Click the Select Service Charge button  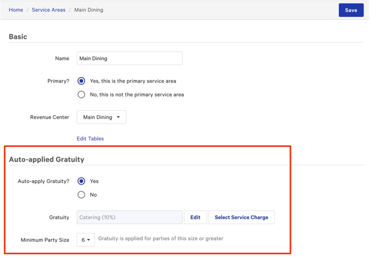pos(241,217)
